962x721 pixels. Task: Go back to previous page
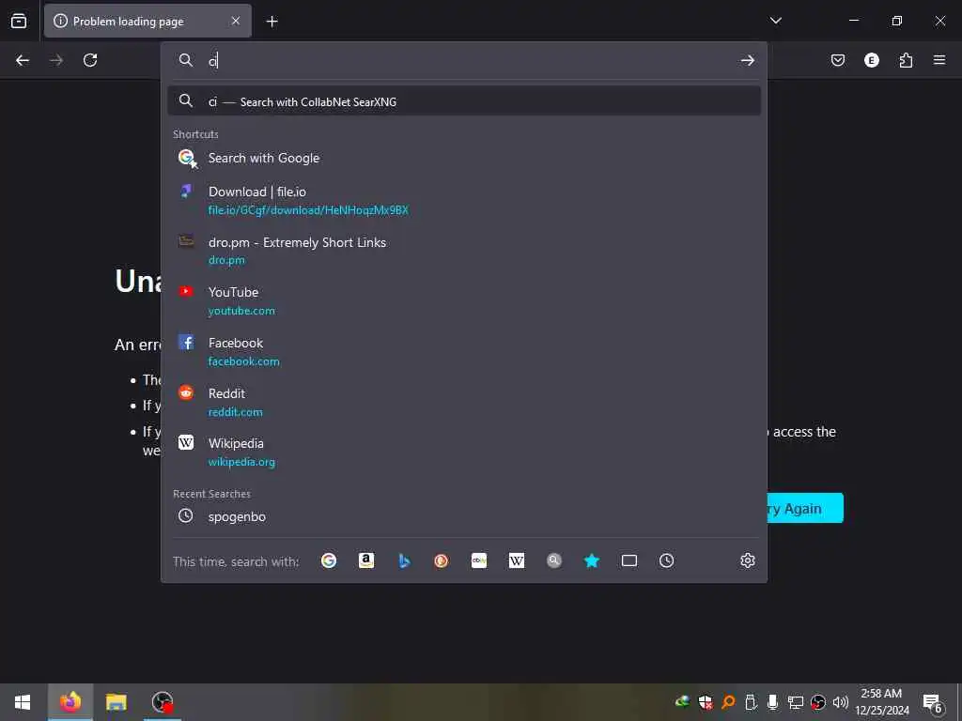coord(23,60)
